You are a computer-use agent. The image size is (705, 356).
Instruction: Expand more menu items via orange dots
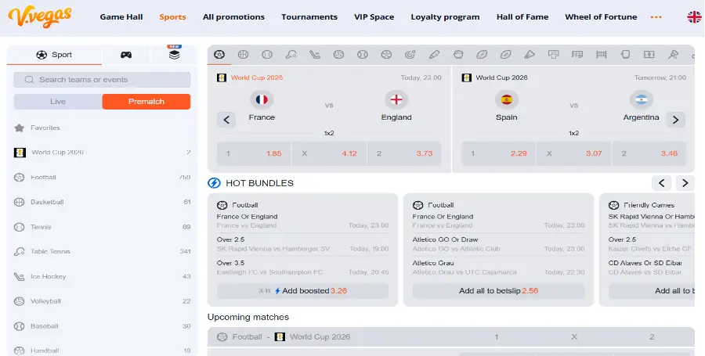pyautogui.click(x=656, y=17)
